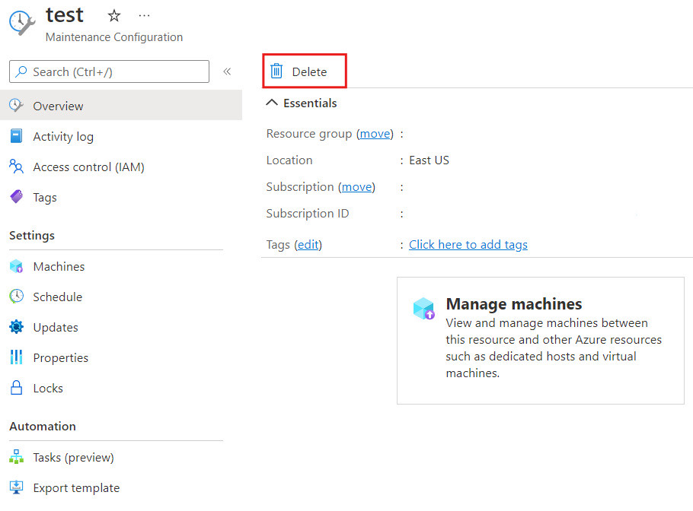Open the Properties icon in sidebar
Viewport: 693px width, 511px height.
point(17,357)
